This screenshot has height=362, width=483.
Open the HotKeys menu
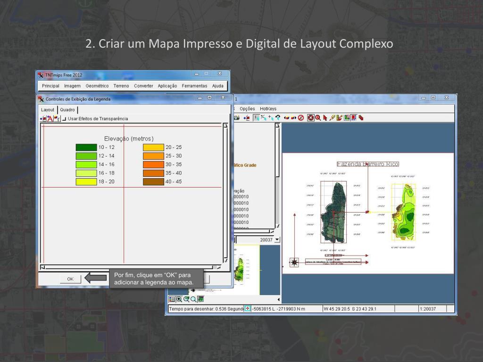(268, 109)
